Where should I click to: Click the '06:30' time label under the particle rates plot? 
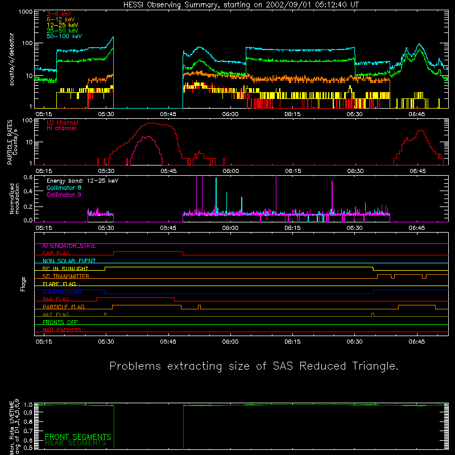[x=355, y=171]
